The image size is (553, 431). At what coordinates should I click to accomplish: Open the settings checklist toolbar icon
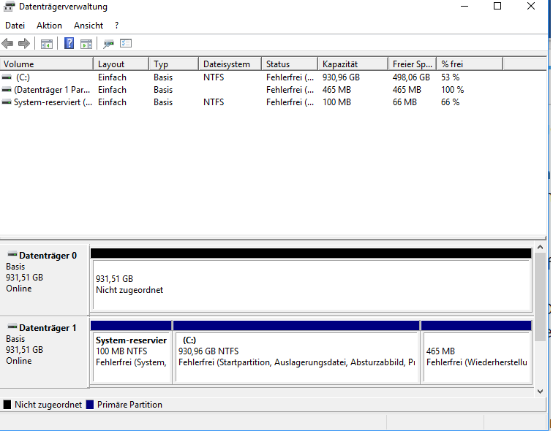126,43
